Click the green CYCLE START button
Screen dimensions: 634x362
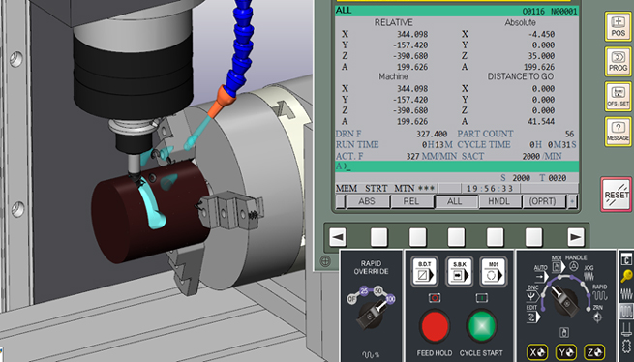click(x=482, y=326)
